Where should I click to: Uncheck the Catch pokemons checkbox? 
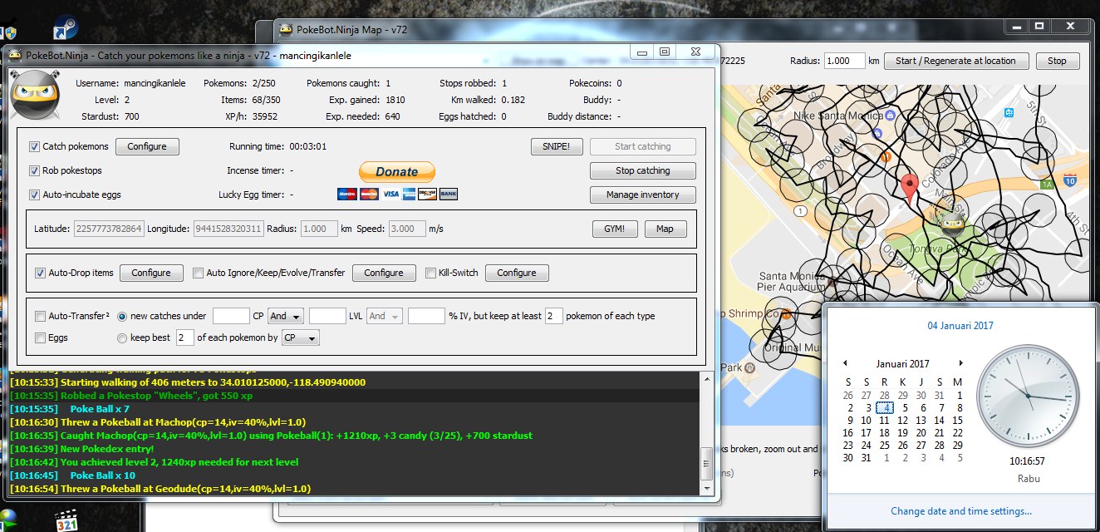(35, 146)
